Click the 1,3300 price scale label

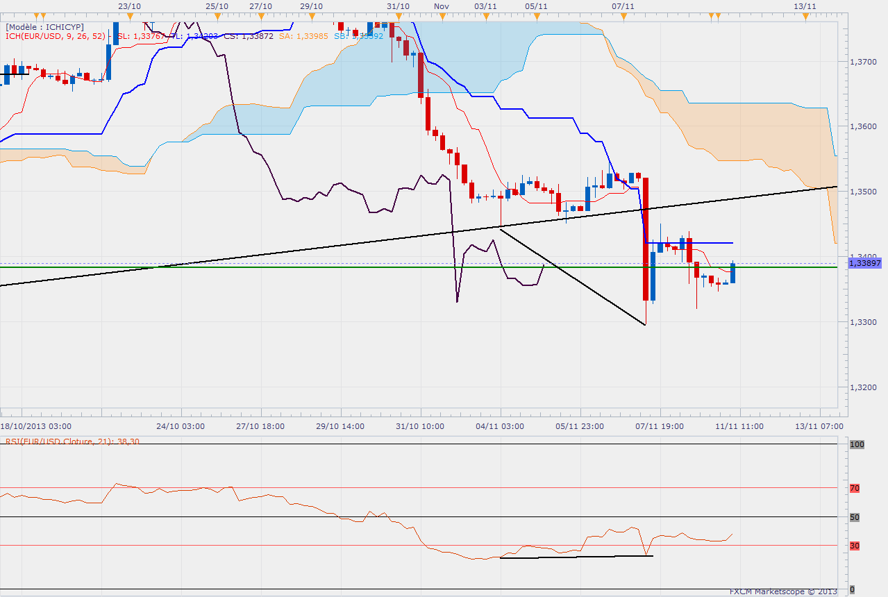tap(864, 322)
